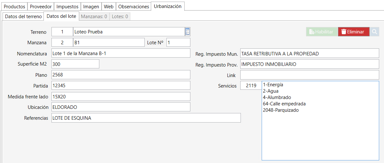Switch to the Productos tab
384x163 pixels.
click(x=14, y=7)
